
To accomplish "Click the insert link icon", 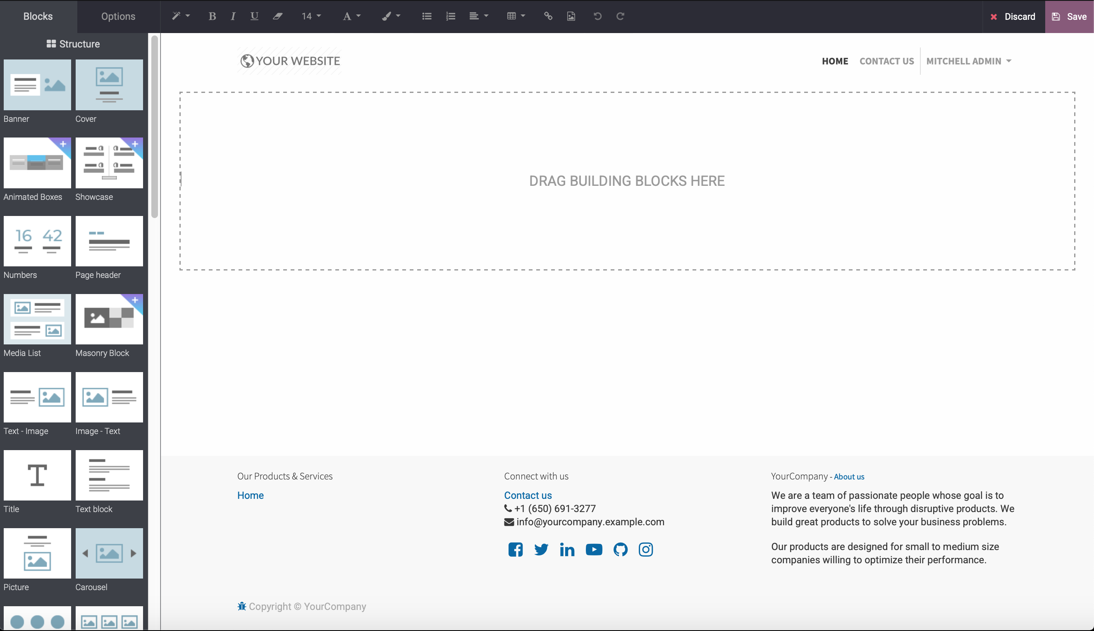I will (x=548, y=17).
